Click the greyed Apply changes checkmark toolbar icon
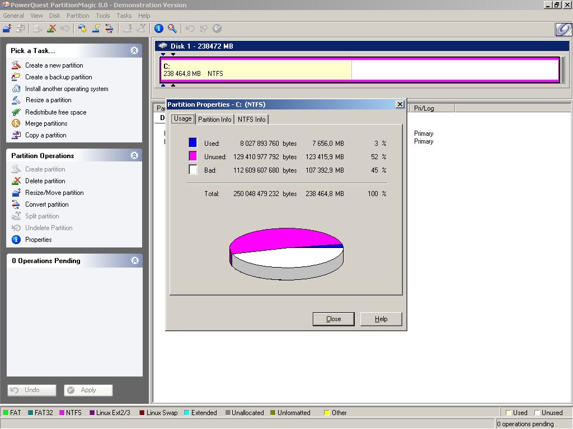 pos(217,28)
